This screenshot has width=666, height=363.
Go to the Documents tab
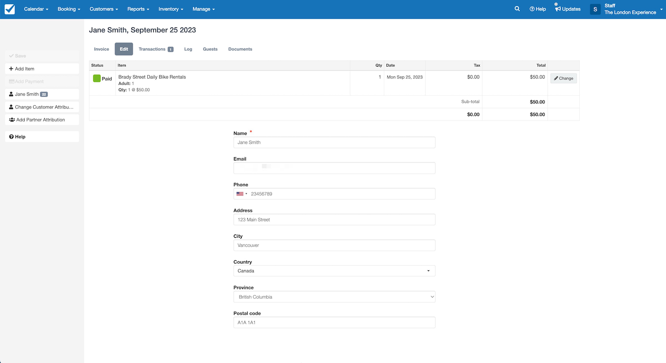point(240,49)
